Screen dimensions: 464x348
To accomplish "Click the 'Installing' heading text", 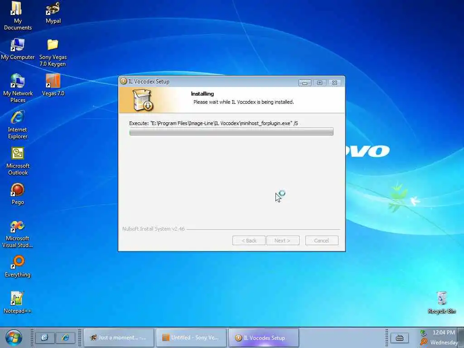I will tap(203, 94).
